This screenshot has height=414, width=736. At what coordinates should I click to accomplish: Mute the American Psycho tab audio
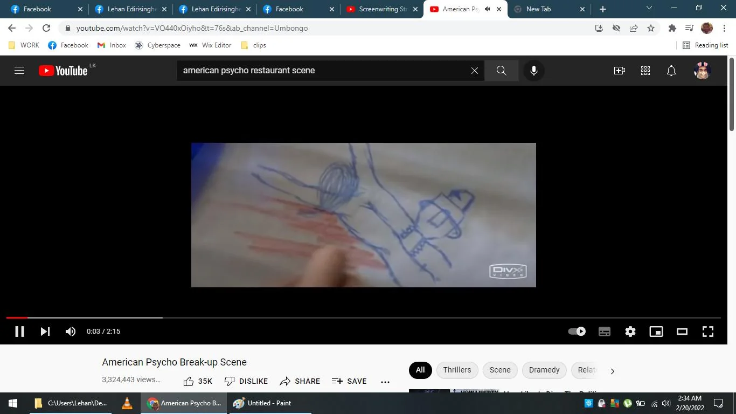coord(487,9)
